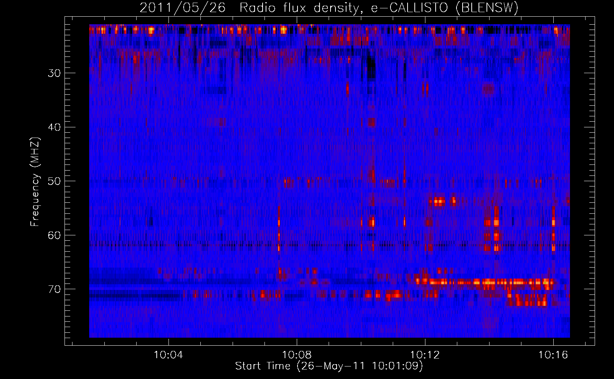
Task: Click the 30 frequency tick label
Action: click(x=54, y=73)
